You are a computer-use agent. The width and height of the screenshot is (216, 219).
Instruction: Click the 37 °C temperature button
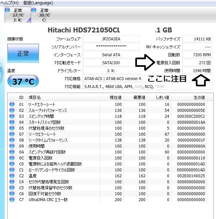point(23,81)
